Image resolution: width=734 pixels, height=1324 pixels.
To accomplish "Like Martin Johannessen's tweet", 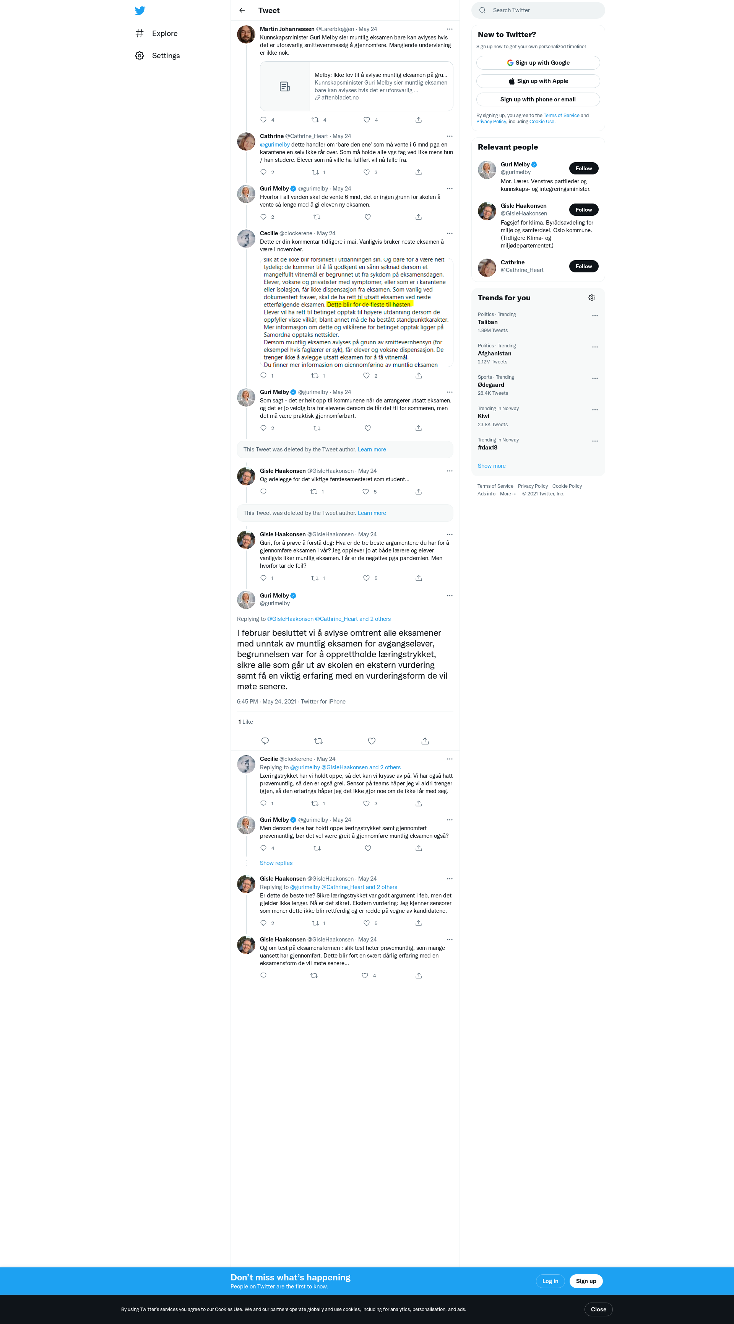I will (367, 120).
